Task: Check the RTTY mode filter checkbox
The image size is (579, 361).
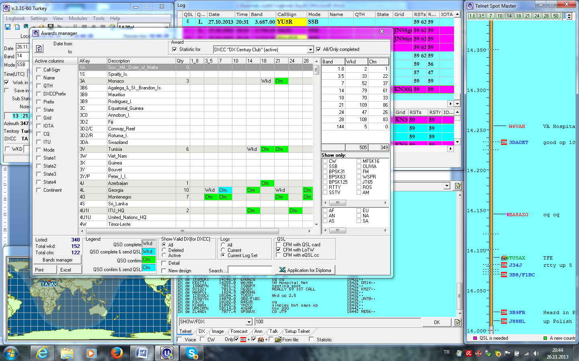Action: click(x=325, y=187)
